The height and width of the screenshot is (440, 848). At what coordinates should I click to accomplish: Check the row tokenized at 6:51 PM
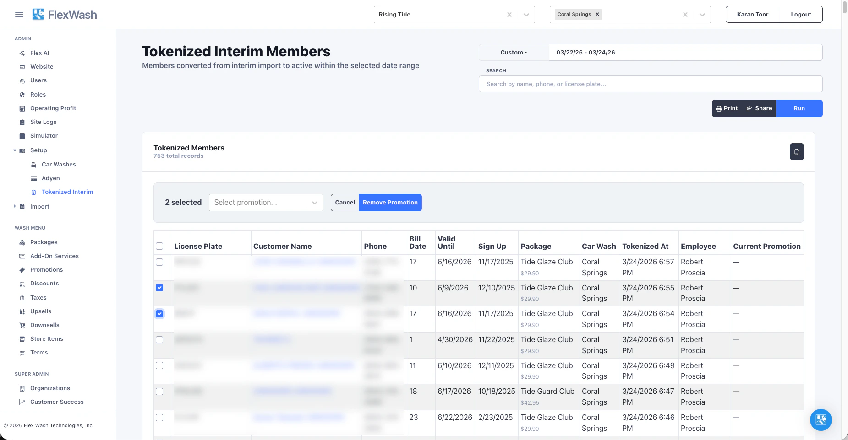(x=159, y=340)
